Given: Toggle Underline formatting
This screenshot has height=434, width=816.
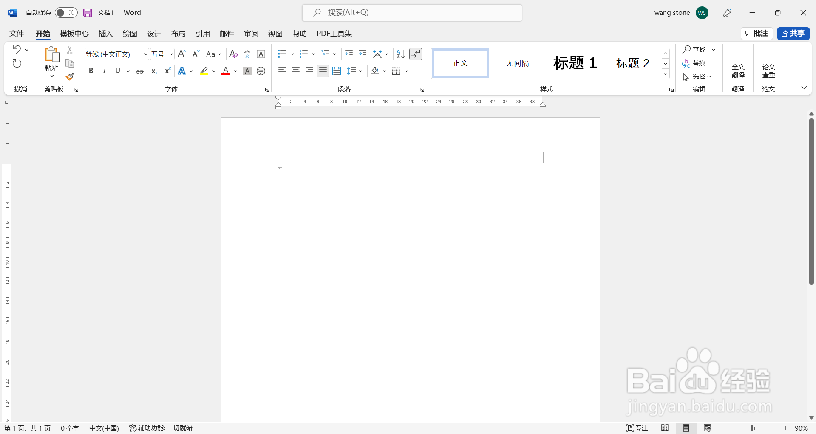Looking at the screenshot, I should (x=118, y=71).
